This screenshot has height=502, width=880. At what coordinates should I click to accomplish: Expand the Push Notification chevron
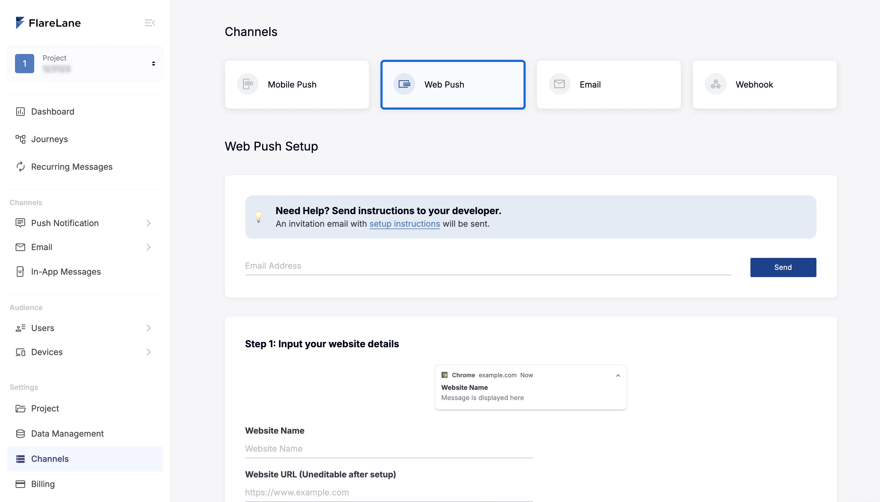149,223
